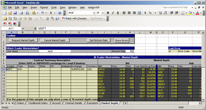Open the Insert menu
The height and width of the screenshot is (110, 206).
coord(34,8)
